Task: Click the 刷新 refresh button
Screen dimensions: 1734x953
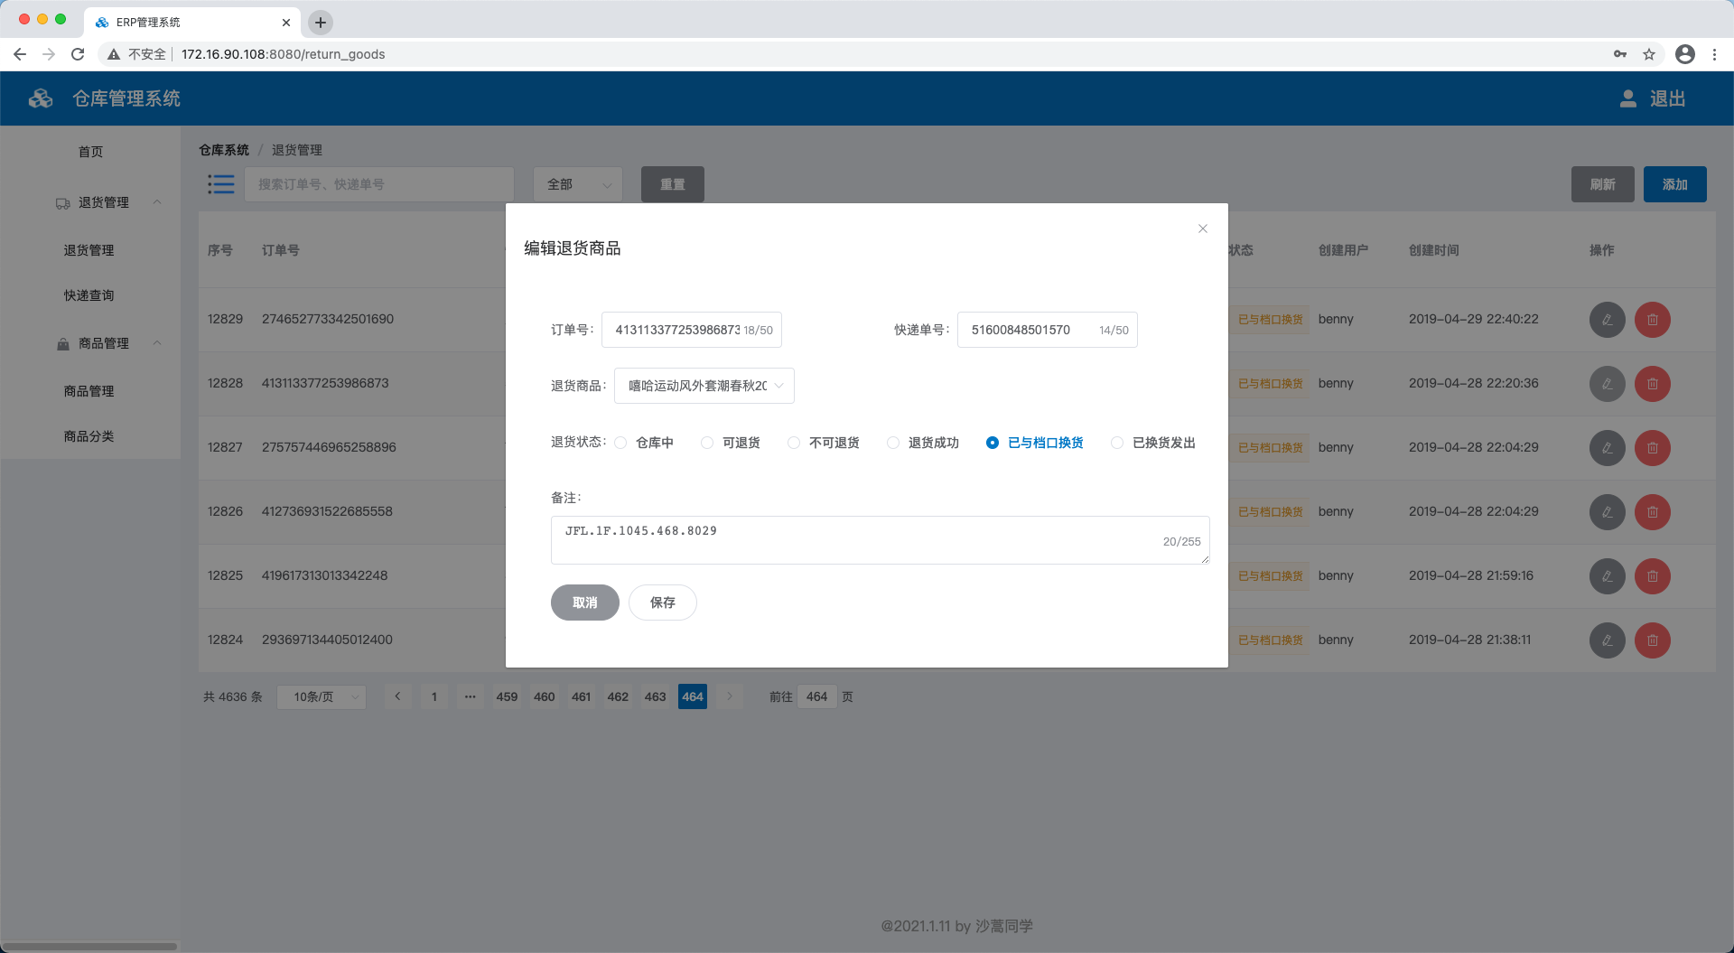Action: coord(1603,184)
